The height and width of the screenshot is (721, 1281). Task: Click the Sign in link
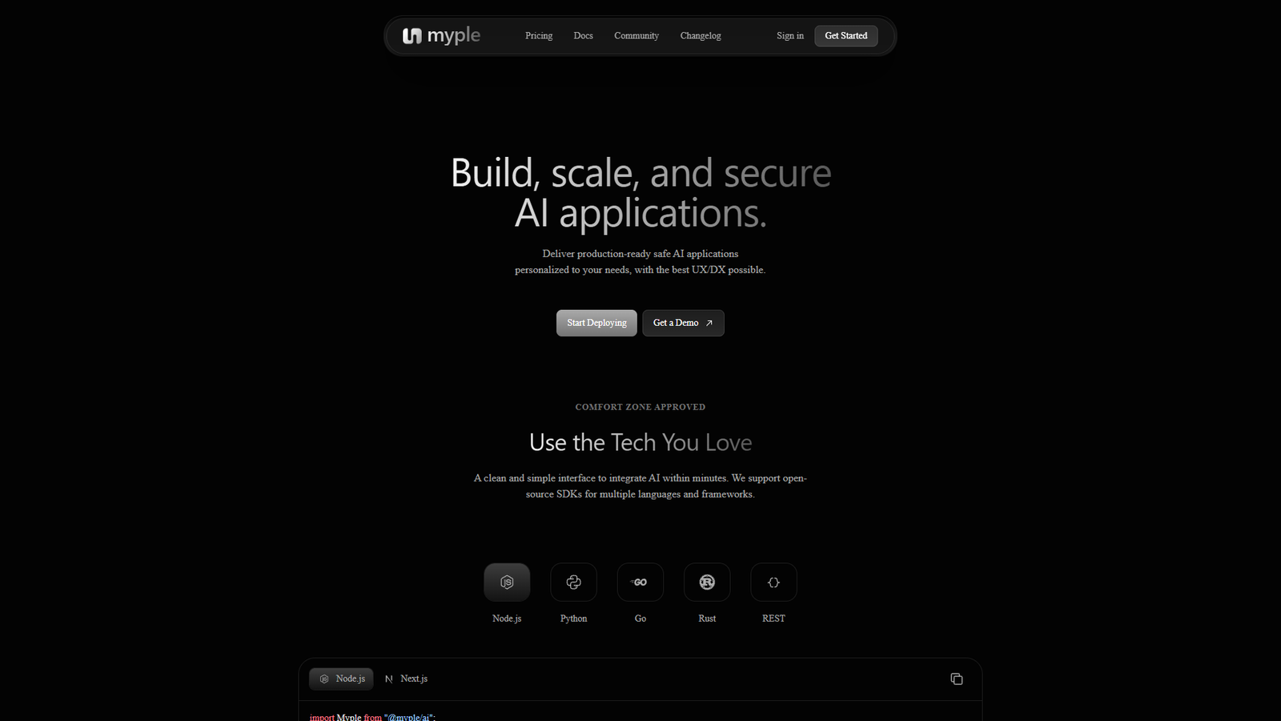(790, 36)
